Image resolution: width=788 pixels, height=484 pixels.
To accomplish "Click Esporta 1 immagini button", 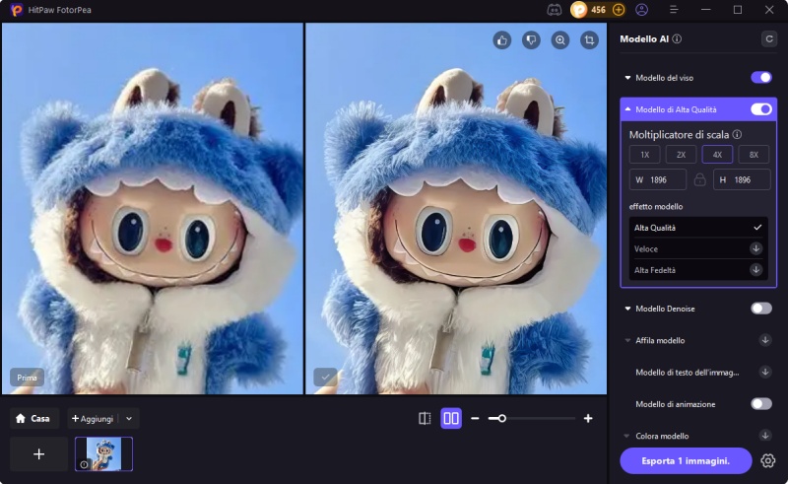I will point(686,461).
